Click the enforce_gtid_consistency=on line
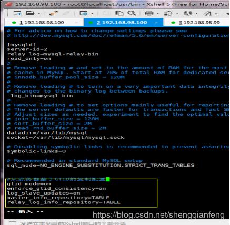Screen dimensions: 230x225 pyautogui.click(x=56, y=188)
